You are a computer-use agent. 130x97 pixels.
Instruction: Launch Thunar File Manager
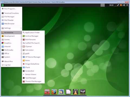click(33, 81)
